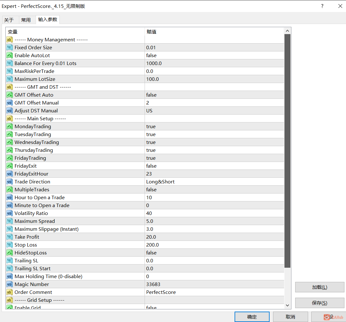Click the boolean icon next to Enable AutoLot
This screenshot has width=346, height=322.
[x=9, y=55]
